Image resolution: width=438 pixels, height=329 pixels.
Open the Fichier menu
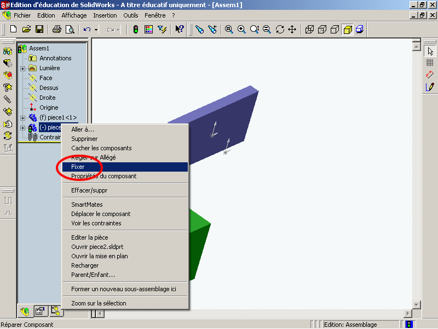tap(22, 15)
